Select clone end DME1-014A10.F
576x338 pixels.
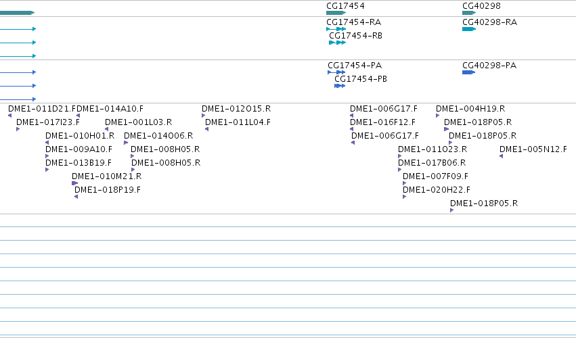pos(110,109)
